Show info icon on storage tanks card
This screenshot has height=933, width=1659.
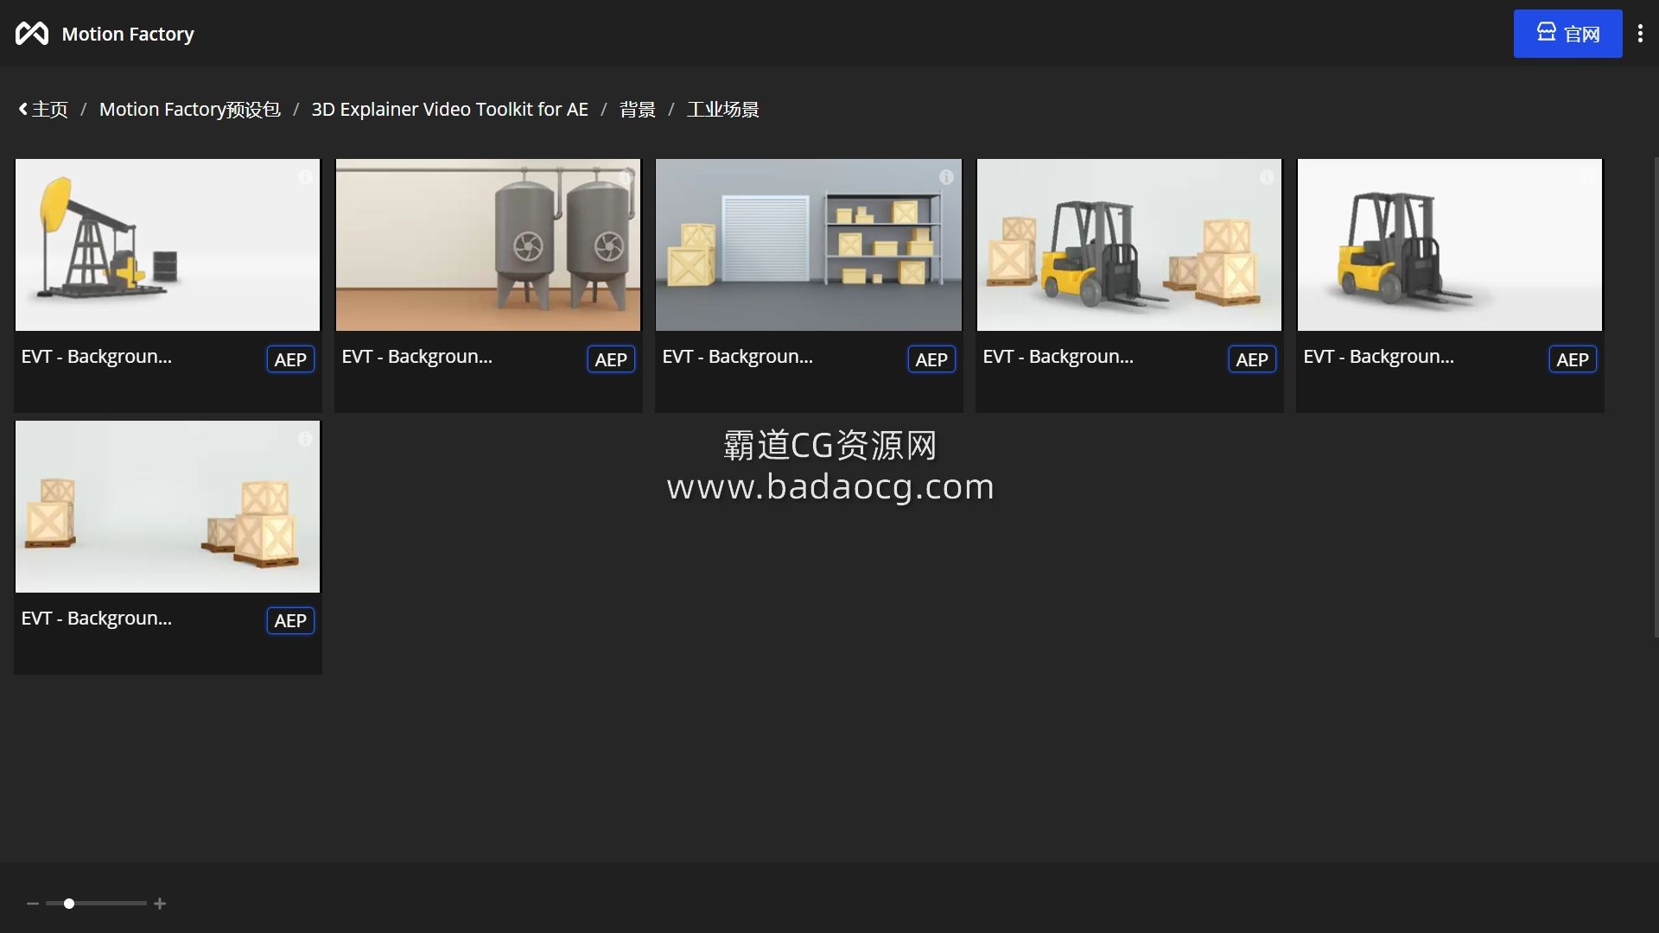tap(626, 177)
